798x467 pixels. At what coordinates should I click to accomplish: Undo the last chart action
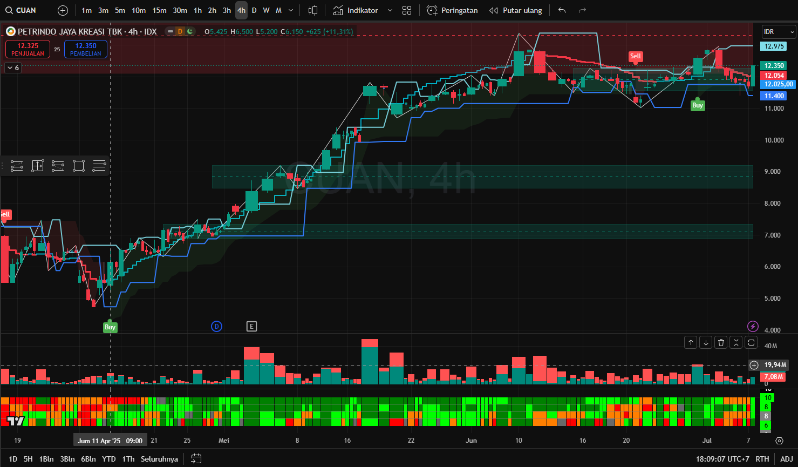tap(562, 10)
